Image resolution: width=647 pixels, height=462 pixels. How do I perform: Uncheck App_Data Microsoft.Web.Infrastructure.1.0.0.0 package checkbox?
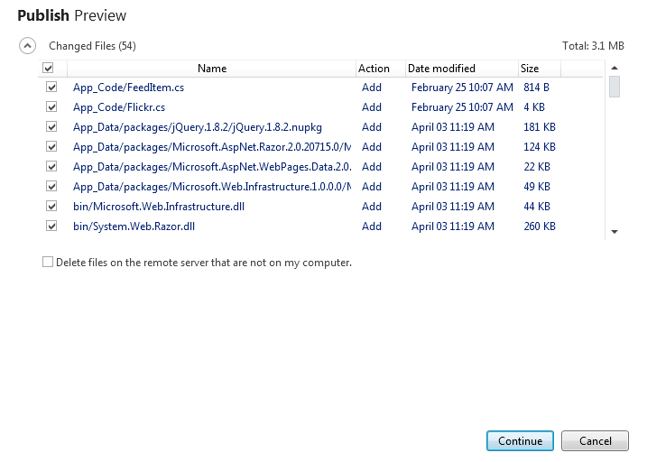51,186
